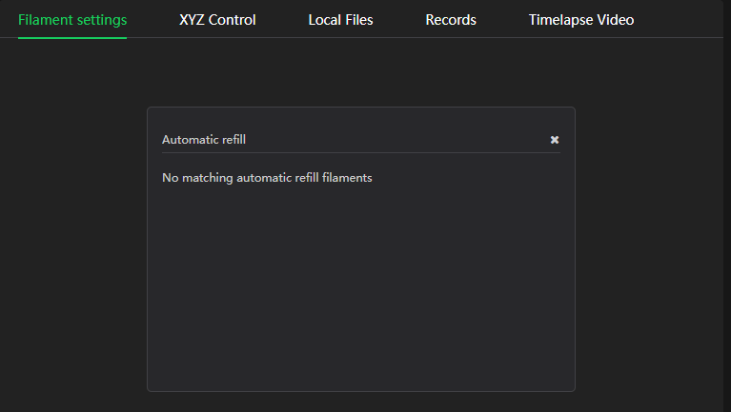
Task: Dismiss the refill popup with the X icon
Action: pos(555,140)
